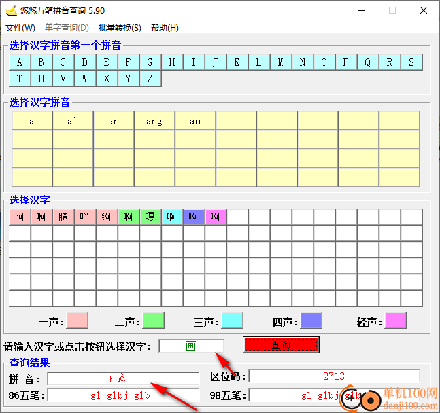Pick the character 吖

[85, 217]
